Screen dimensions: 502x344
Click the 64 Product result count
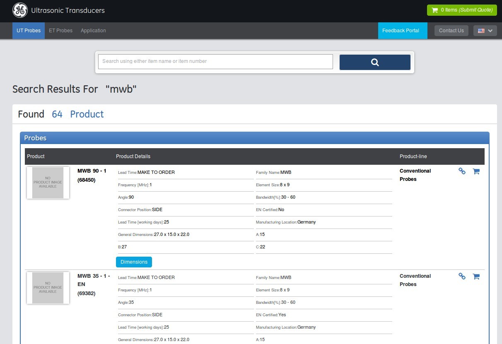click(x=78, y=114)
